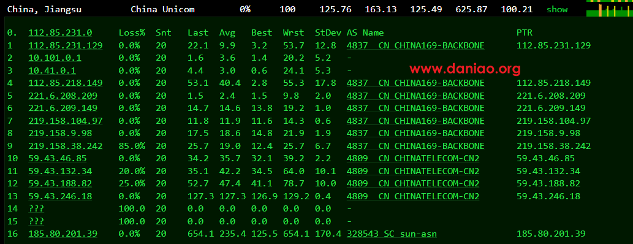Select the 'China, Jiangsu' location text
The height and width of the screenshot is (244, 633).
pyautogui.click(x=44, y=9)
